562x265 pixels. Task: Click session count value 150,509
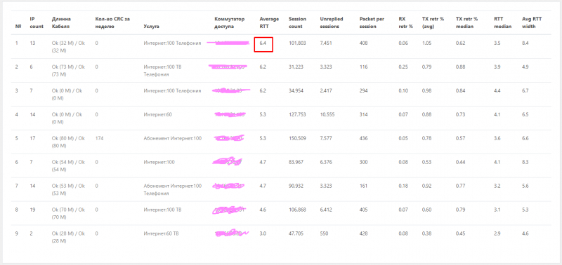coord(297,138)
